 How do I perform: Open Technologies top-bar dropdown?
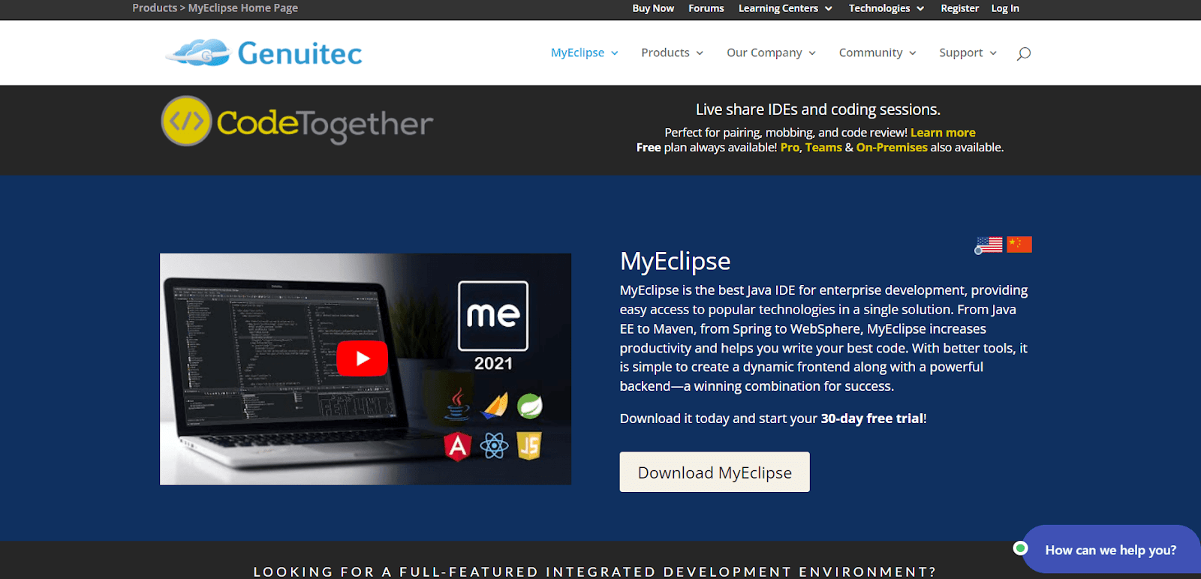[886, 8]
